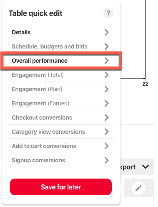Click the pencil edit icon
Screen dimensions: 158x207
point(138,188)
